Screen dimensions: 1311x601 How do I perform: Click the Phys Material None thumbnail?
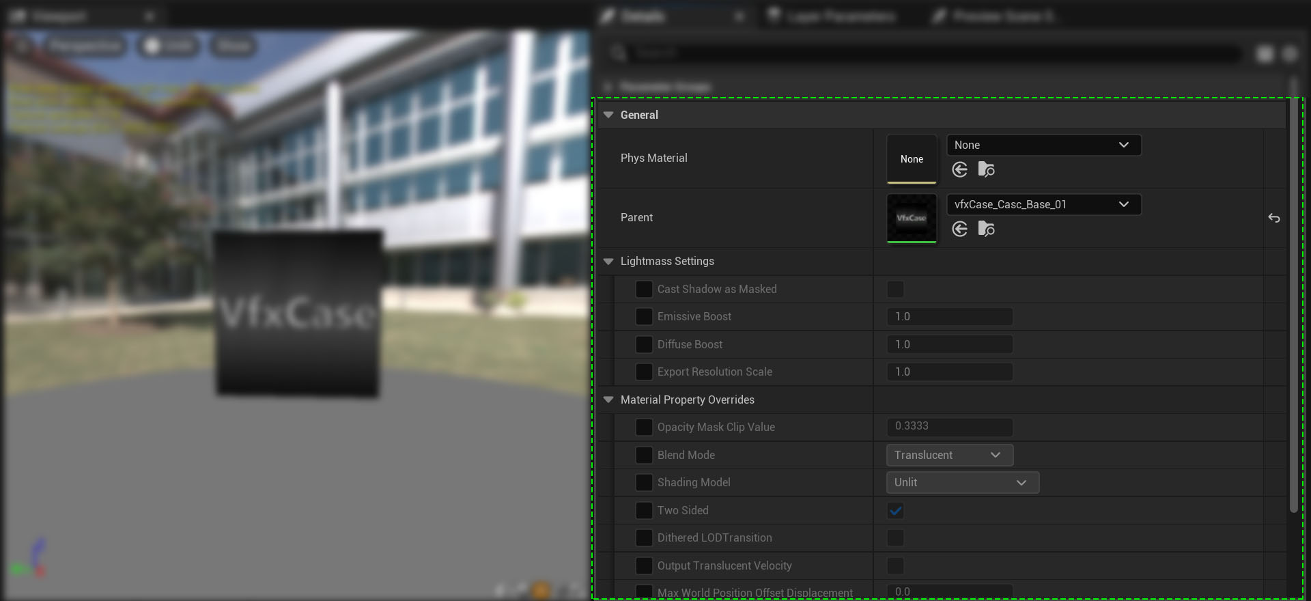912,158
